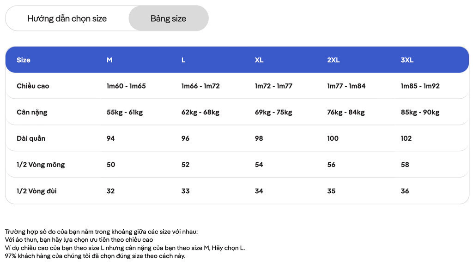Image resolution: width=473 pixels, height=268 pixels.
Task: Click the 1/2 Vòng đùi row label
Action: pyautogui.click(x=37, y=191)
